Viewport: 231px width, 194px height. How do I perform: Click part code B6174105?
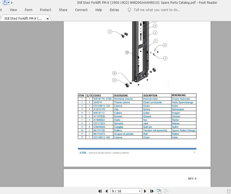[x=99, y=130]
